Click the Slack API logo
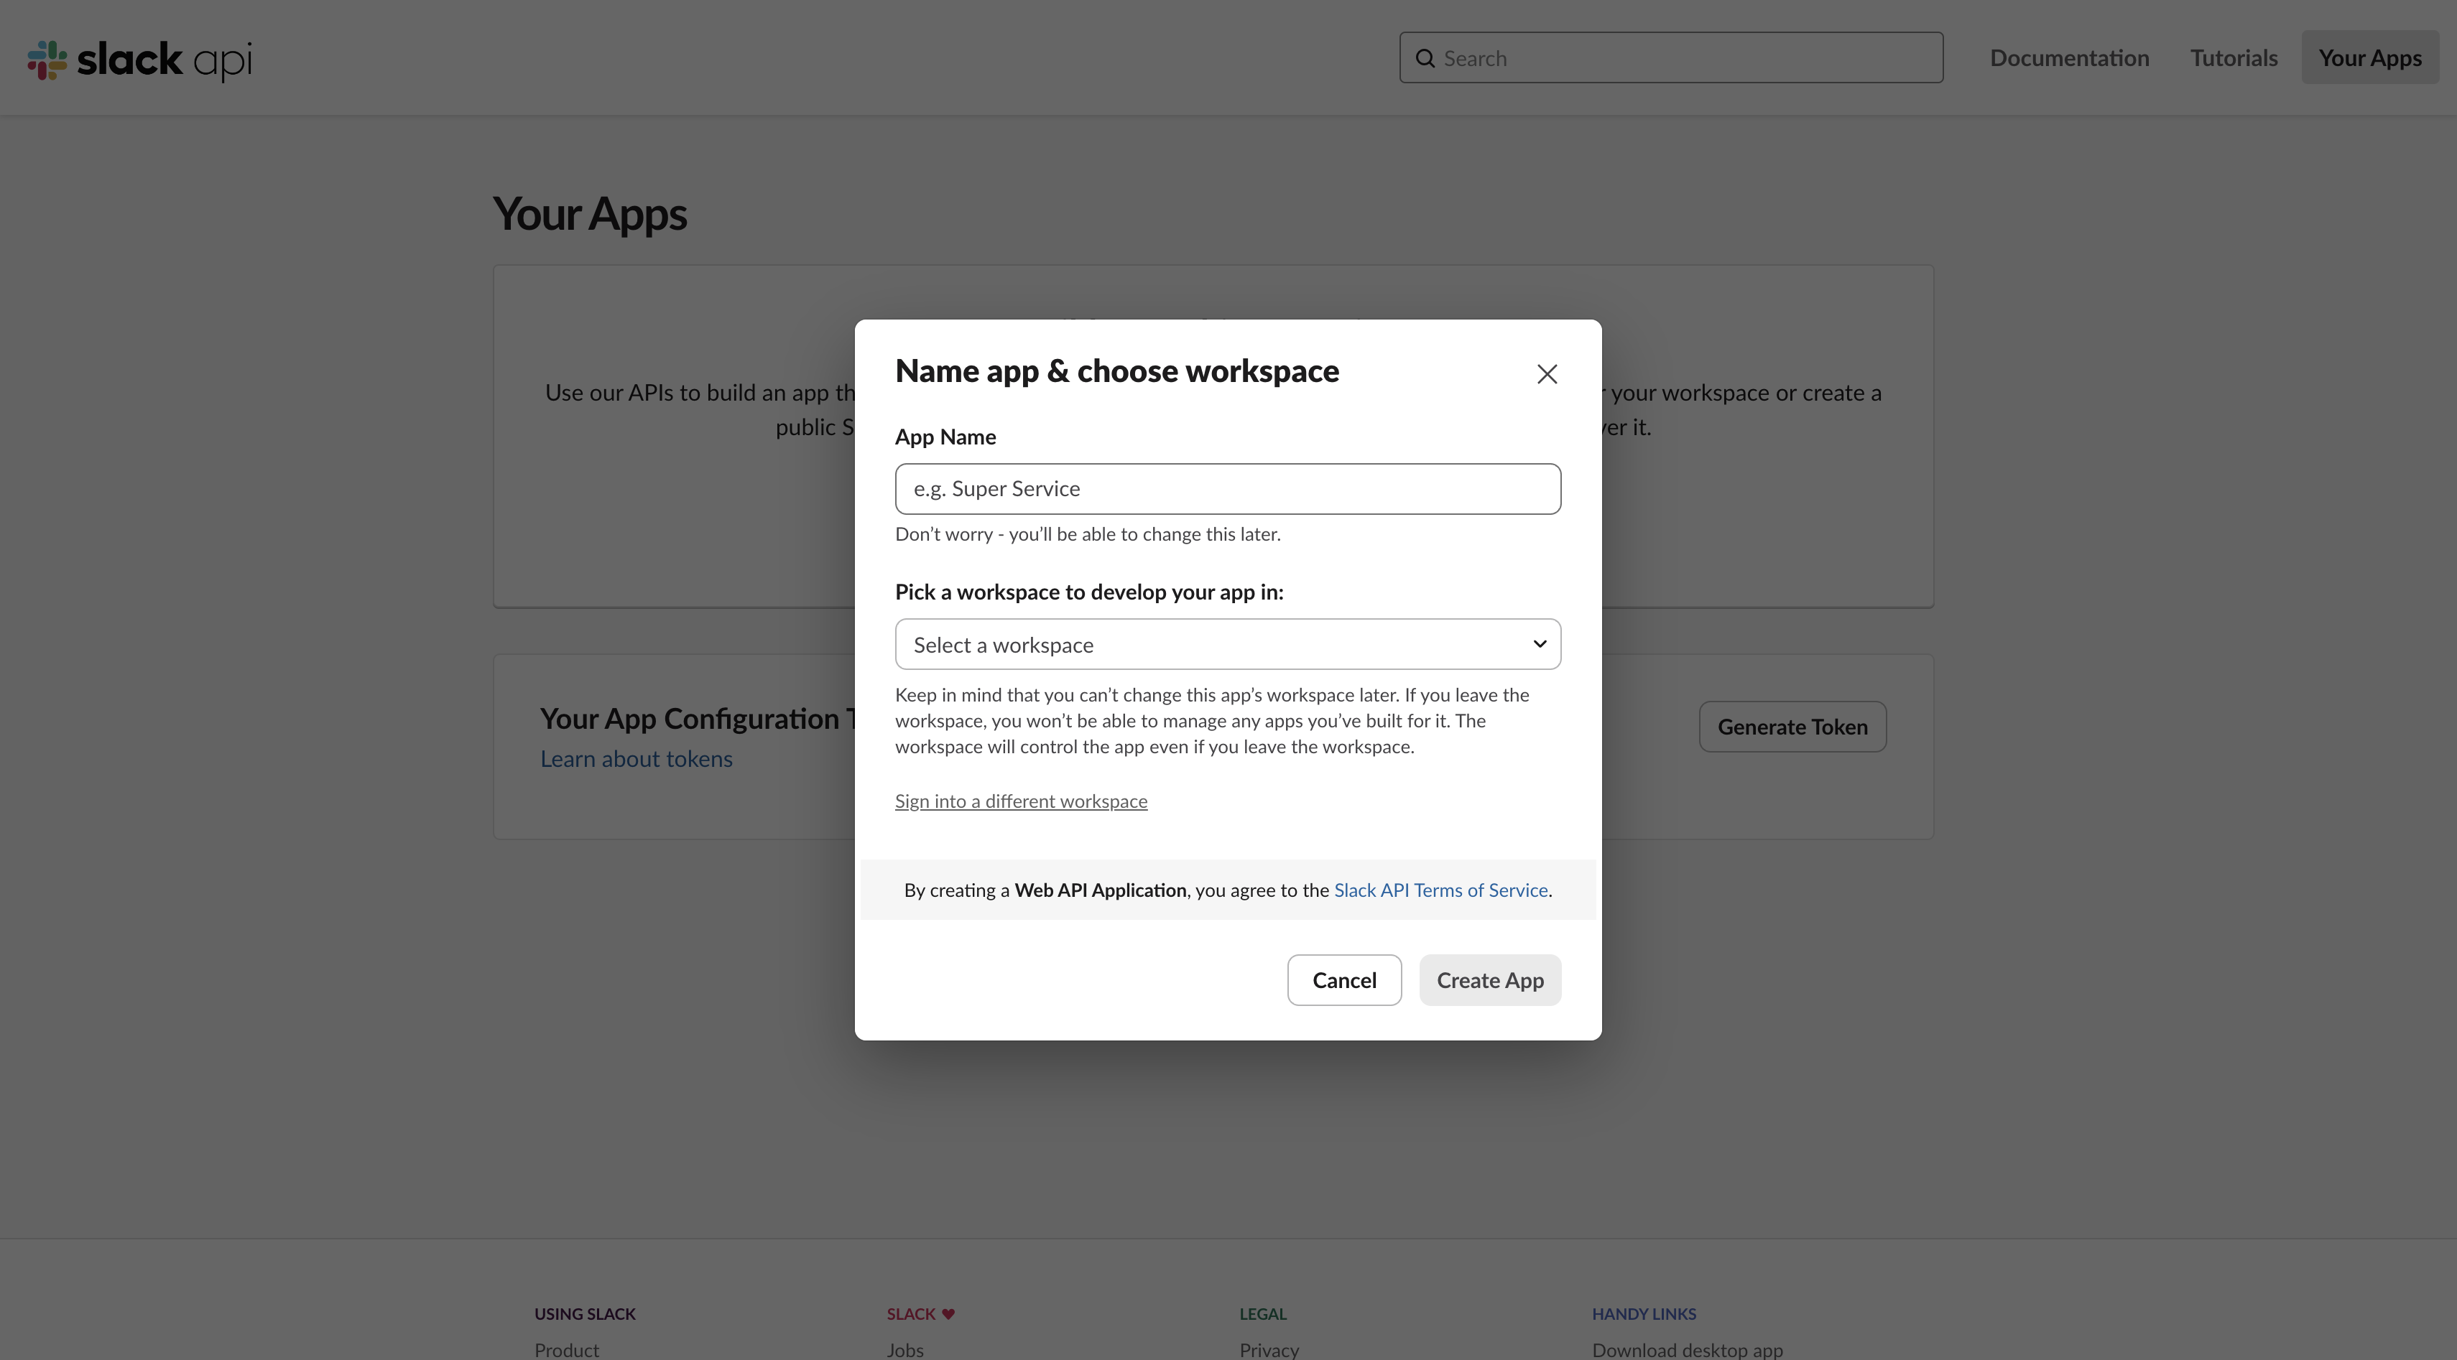 [x=139, y=60]
